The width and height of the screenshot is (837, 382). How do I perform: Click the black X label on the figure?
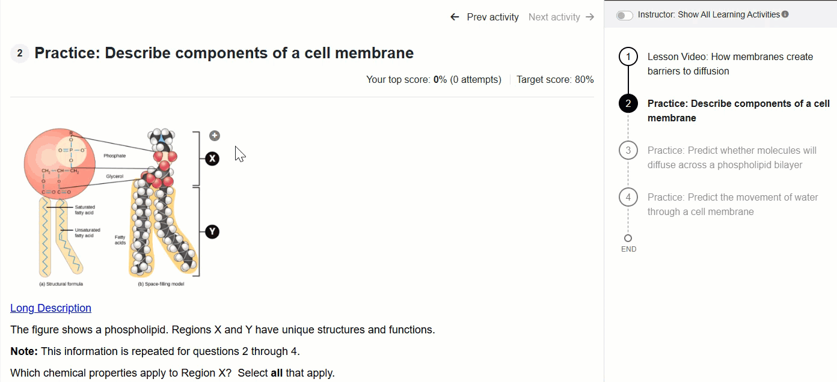212,159
